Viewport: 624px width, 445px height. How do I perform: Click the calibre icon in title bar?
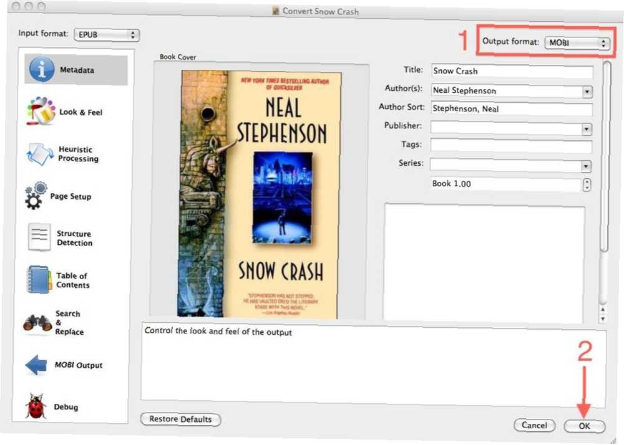[275, 11]
